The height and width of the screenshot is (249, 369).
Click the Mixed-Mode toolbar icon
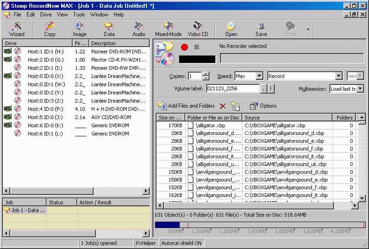pyautogui.click(x=168, y=29)
